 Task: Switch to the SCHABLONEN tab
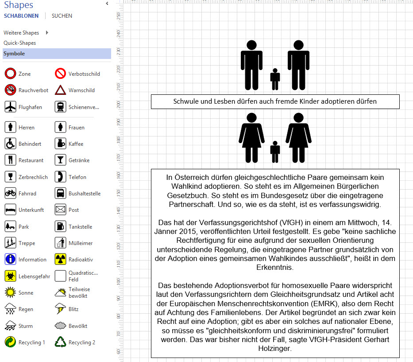coord(21,16)
